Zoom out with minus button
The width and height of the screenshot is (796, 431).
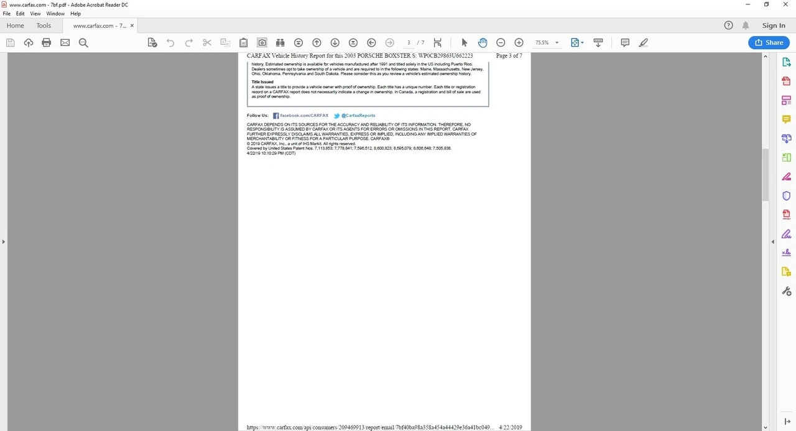point(501,42)
